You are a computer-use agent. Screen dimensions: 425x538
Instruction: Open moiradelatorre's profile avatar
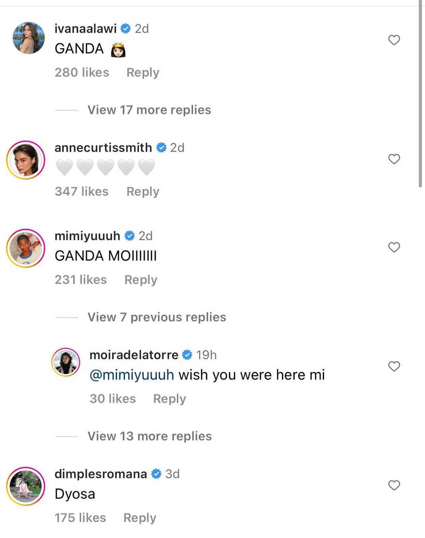66,362
